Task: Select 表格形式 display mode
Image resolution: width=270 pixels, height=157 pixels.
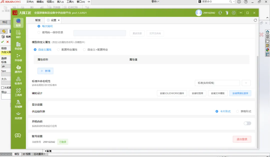Action: click(x=237, y=111)
